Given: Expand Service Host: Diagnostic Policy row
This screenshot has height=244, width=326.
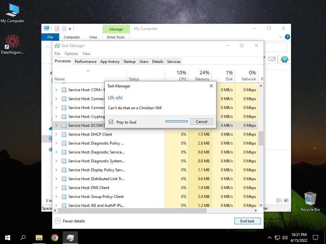Looking at the screenshot, I should tap(56, 143).
